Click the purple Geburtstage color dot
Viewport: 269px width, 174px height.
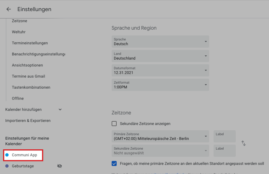pyautogui.click(x=7, y=166)
